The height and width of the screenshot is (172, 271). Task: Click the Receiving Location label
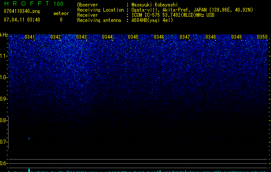click(100, 10)
